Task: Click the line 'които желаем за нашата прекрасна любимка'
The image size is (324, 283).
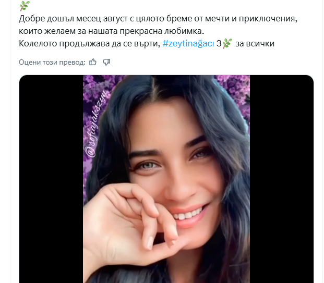Action: pos(111,31)
